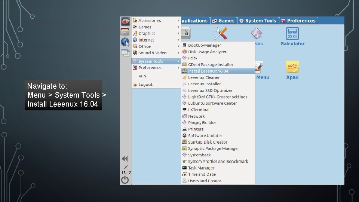Click the LXTerminal monitor icon
This screenshot has width=359, height=202.
184,110
